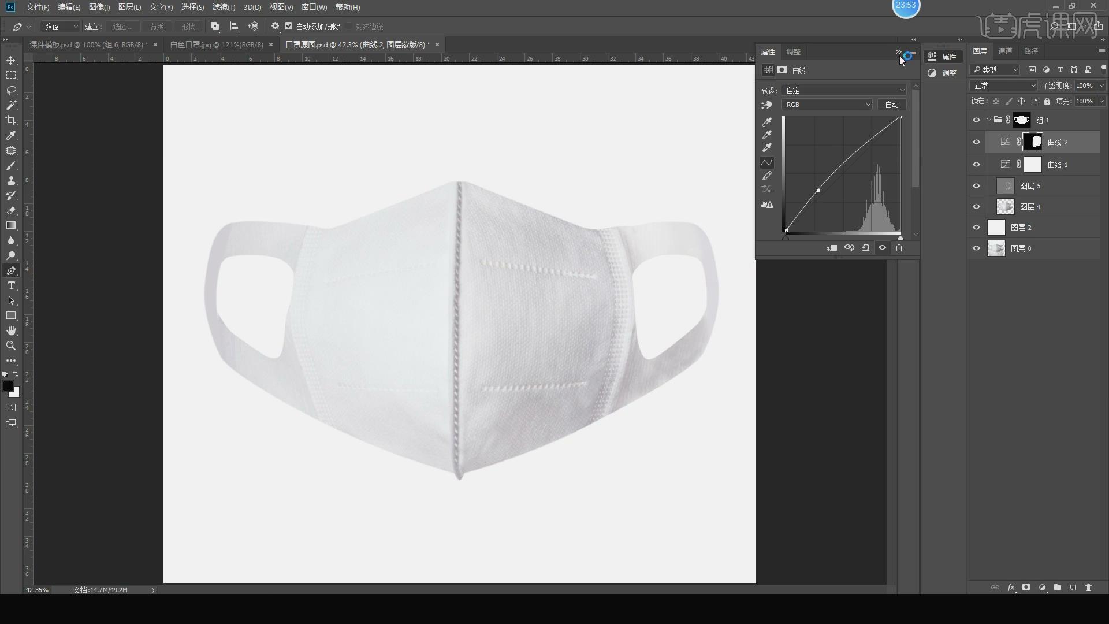Toggle the auto add/delete checkbox
Screen dimensions: 1109x624
pos(289,26)
